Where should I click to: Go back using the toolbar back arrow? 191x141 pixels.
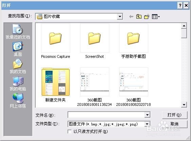[131, 17]
